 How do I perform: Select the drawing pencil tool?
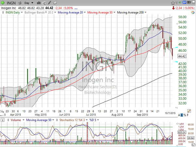(x=50, y=3)
